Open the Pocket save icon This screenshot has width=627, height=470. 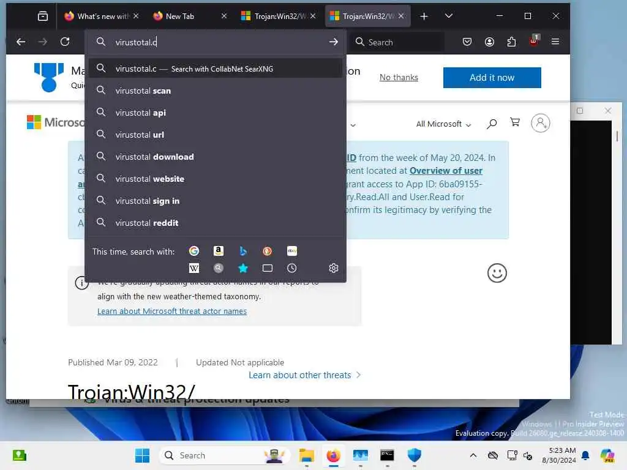[467, 42]
